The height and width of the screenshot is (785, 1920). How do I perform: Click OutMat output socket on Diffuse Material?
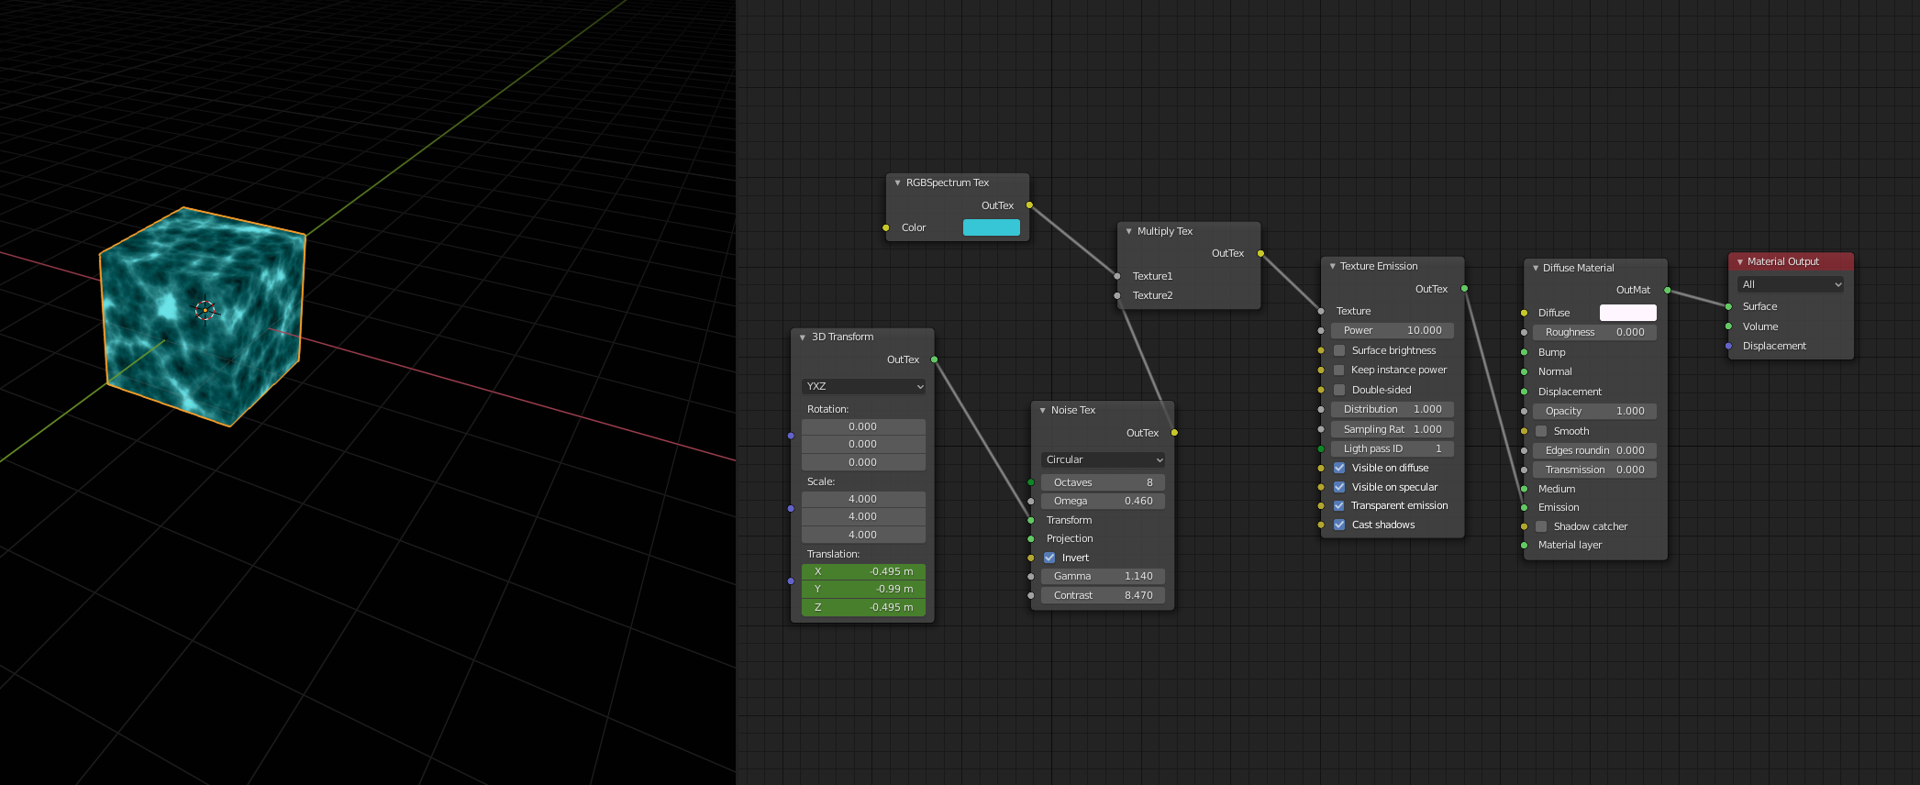1667,291
